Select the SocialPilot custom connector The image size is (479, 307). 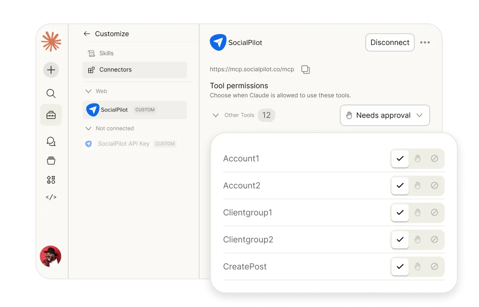click(135, 110)
